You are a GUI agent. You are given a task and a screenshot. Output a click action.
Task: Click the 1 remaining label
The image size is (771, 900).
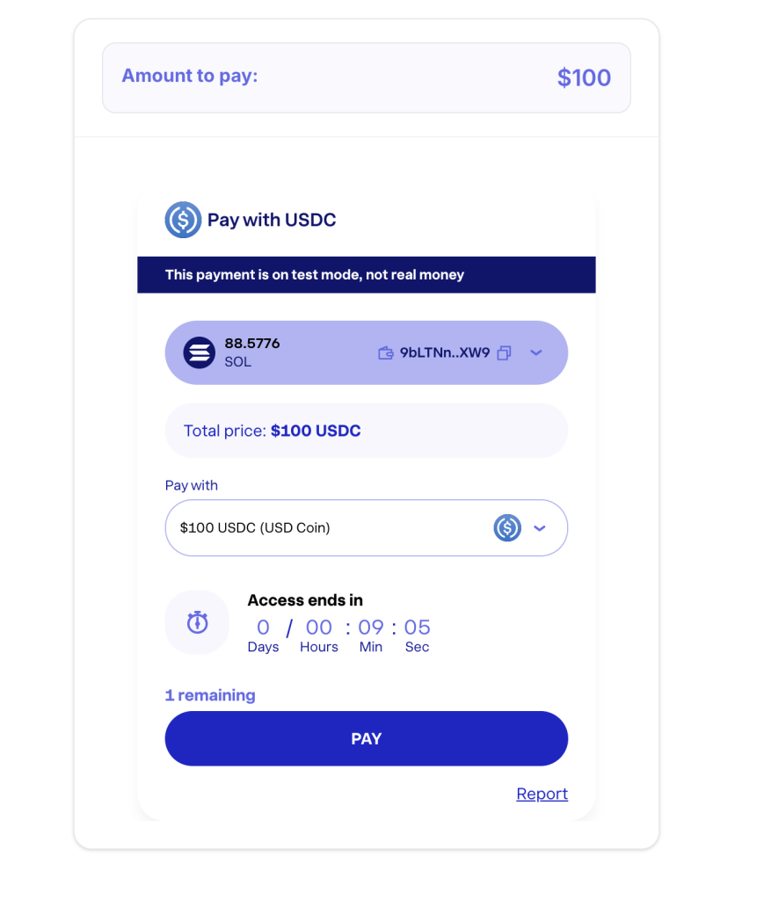(x=210, y=695)
